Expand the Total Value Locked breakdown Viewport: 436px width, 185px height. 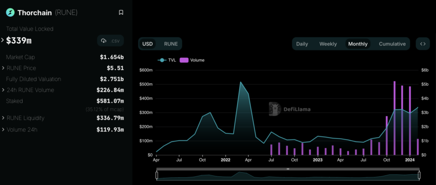pyautogui.click(x=3, y=40)
